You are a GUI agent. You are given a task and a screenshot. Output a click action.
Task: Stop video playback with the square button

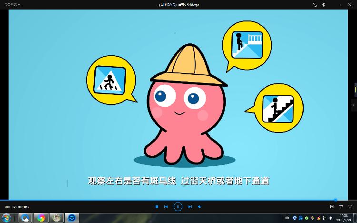[x=157, y=207]
